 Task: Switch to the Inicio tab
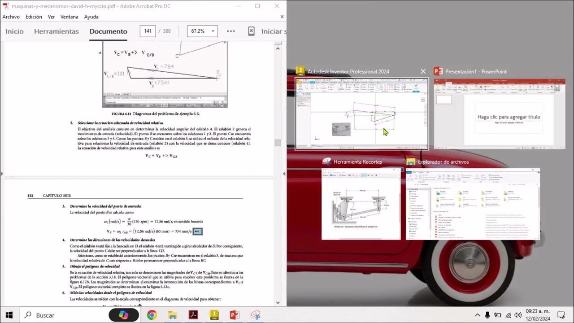14,31
